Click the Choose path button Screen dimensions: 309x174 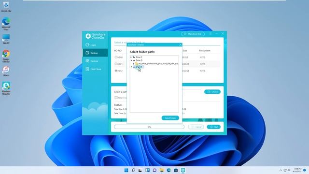[x=212, y=92]
